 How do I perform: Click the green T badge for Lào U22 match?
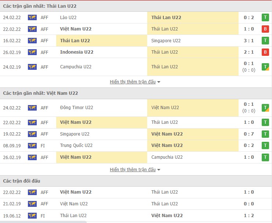click(x=265, y=17)
